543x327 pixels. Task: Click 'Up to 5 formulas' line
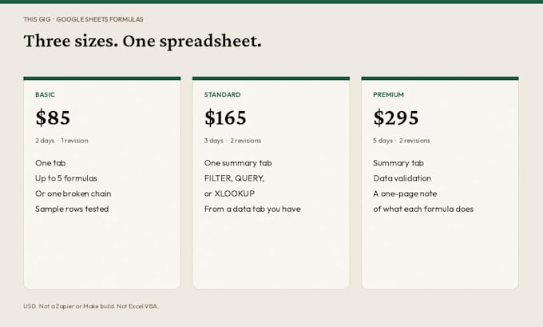coord(66,178)
